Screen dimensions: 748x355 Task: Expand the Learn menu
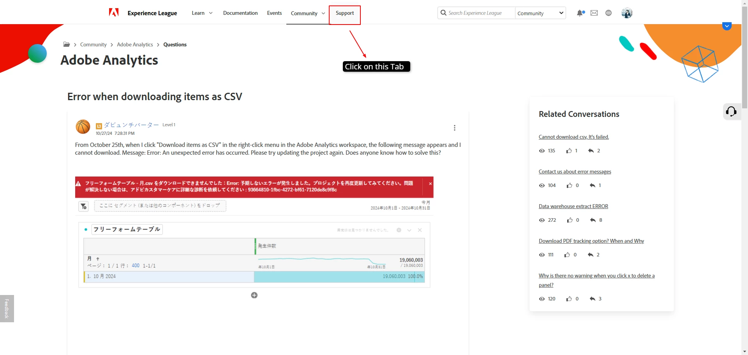click(x=202, y=13)
